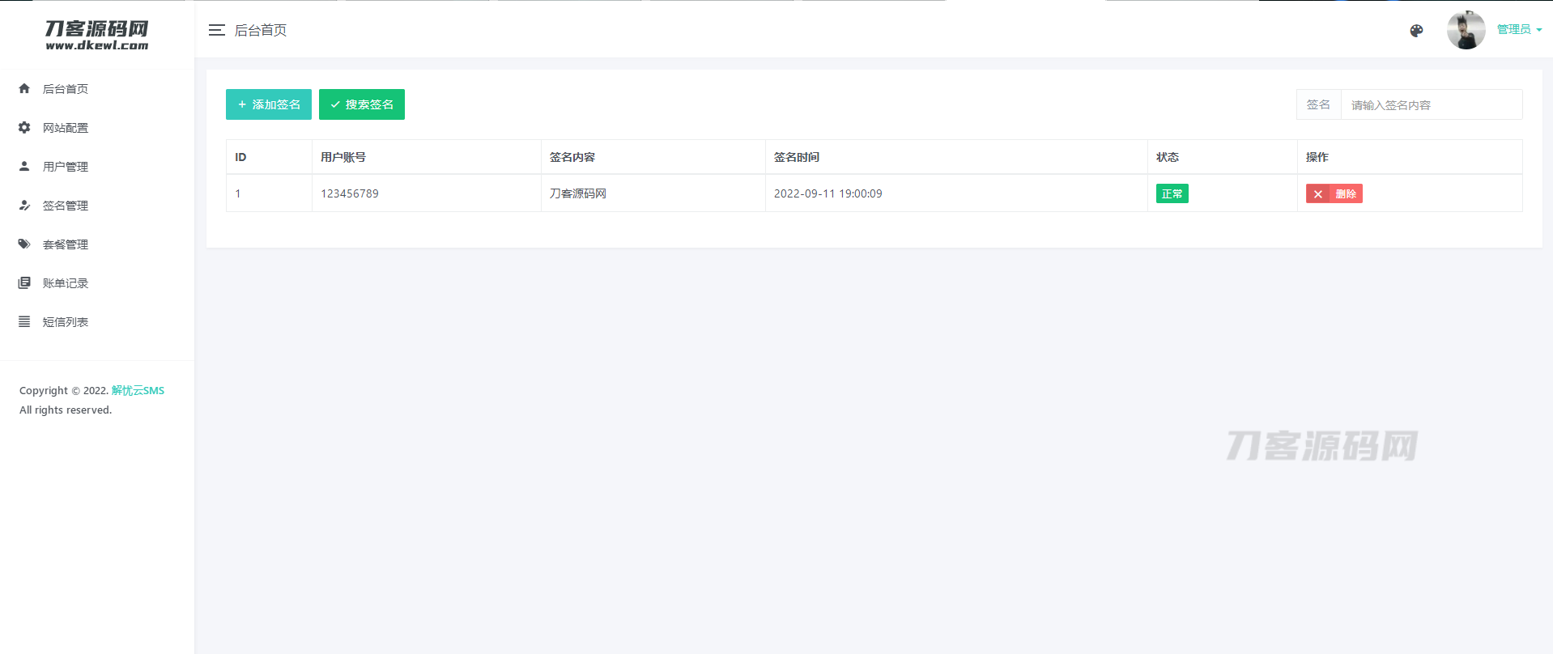This screenshot has width=1553, height=654.
Task: Click the 正常 status badge
Action: [x=1172, y=193]
